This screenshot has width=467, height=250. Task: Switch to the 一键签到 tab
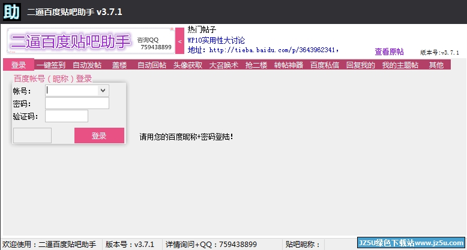coord(50,65)
